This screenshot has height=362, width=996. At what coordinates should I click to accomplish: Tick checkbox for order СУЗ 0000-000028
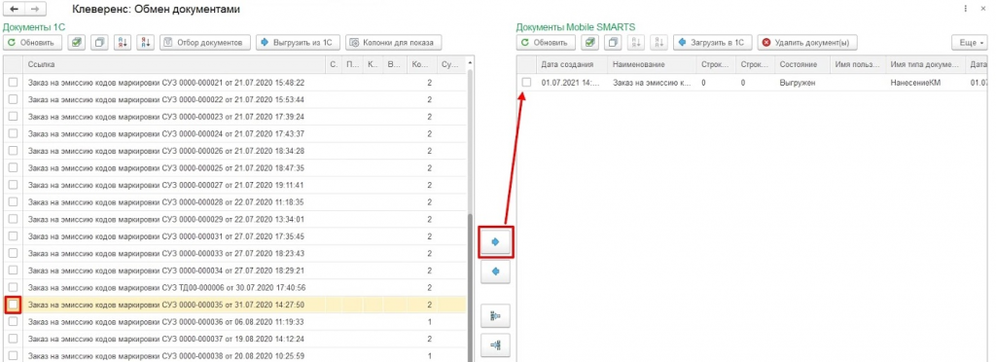[x=13, y=202]
